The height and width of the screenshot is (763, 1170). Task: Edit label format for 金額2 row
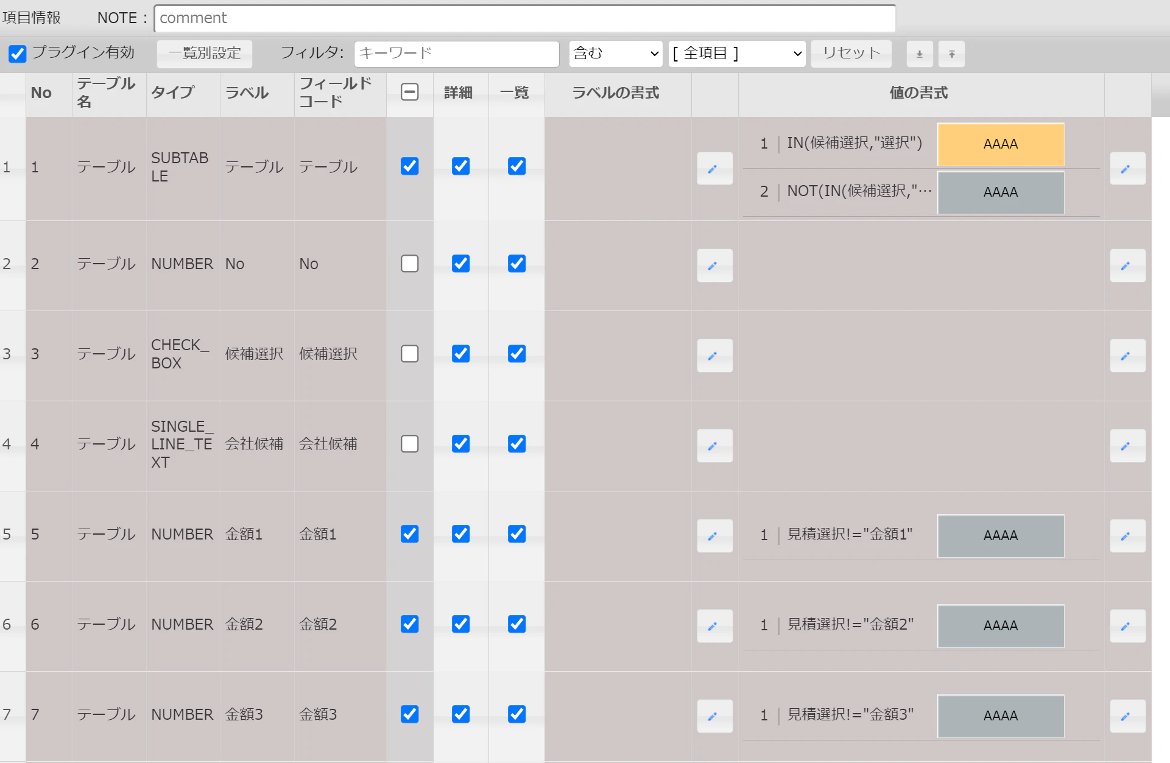tap(714, 625)
